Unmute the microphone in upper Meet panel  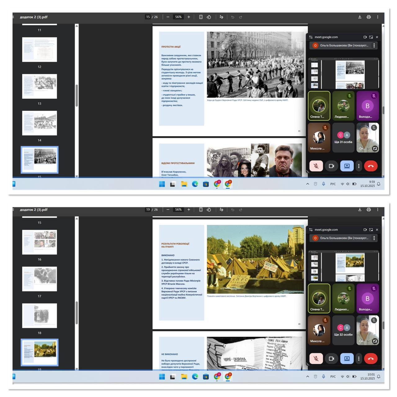316,166
